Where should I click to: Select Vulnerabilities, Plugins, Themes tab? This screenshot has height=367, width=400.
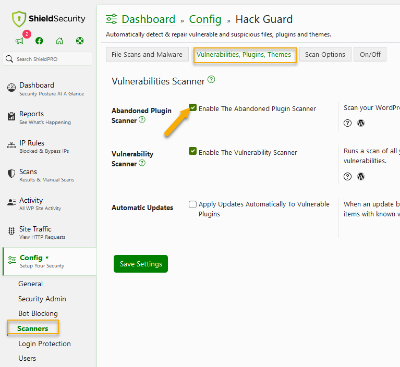click(245, 55)
